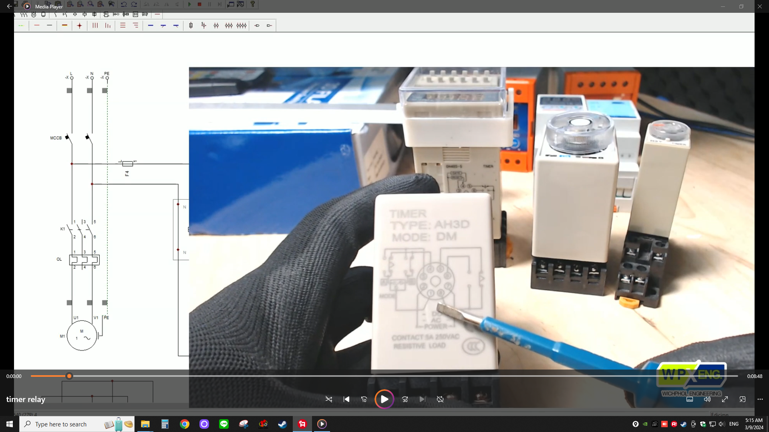The image size is (769, 432).
Task: Go to next track
Action: [x=422, y=399]
